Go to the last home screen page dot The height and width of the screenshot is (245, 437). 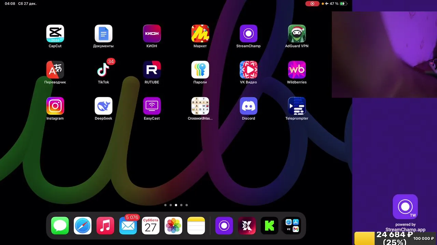(x=186, y=205)
